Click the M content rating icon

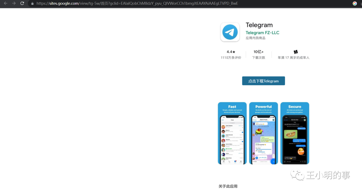point(296,52)
